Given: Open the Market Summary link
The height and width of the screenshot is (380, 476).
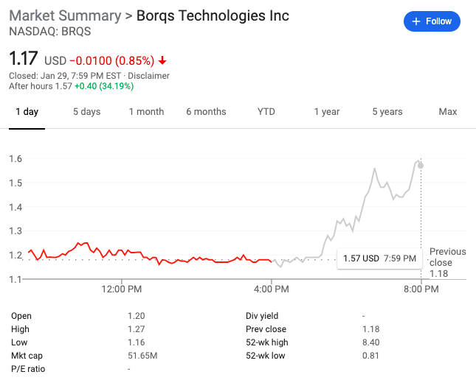Looking at the screenshot, I should 65,15.
